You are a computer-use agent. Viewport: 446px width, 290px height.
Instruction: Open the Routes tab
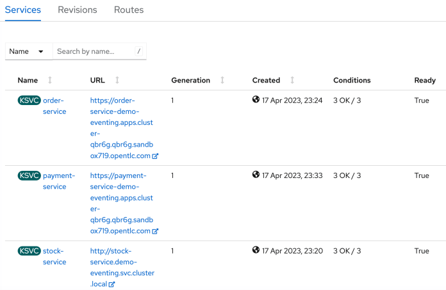point(129,10)
